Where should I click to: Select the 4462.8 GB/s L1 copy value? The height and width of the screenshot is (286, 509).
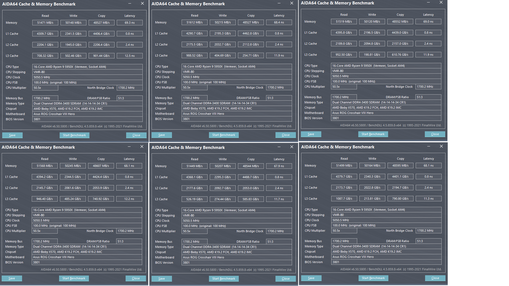click(x=251, y=33)
